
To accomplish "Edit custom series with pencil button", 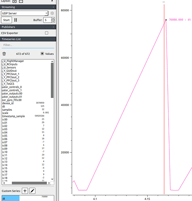I will (32, 191).
